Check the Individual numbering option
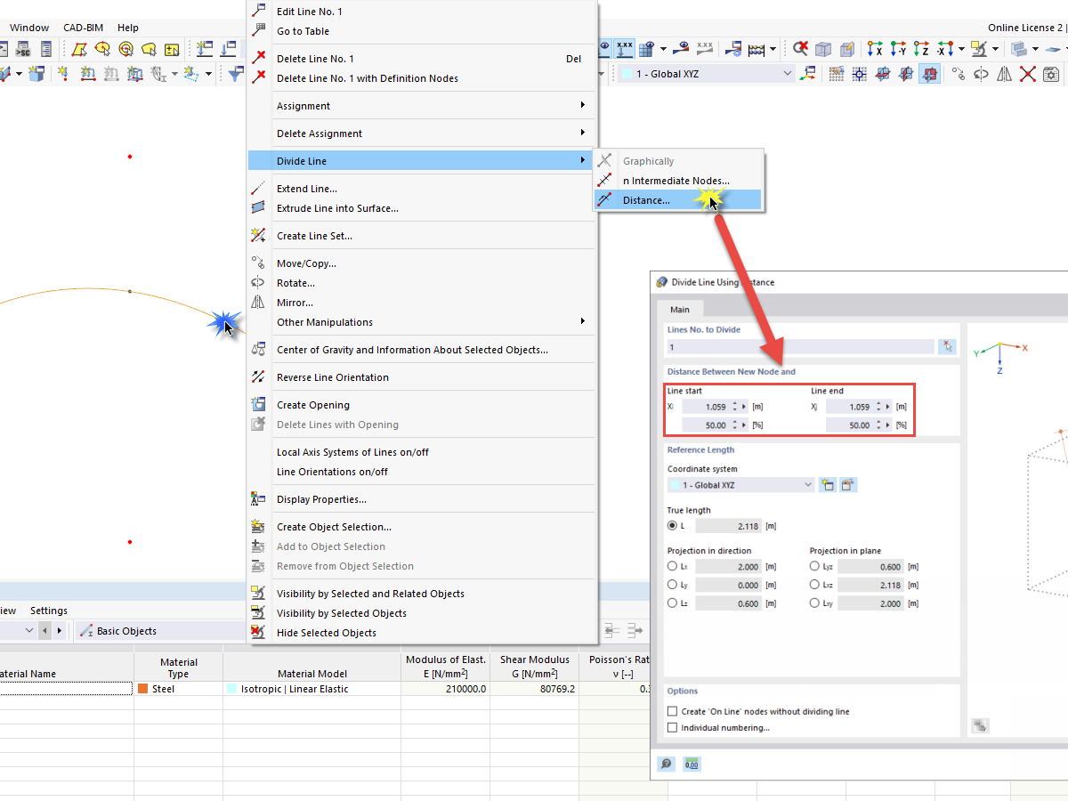 coord(672,727)
